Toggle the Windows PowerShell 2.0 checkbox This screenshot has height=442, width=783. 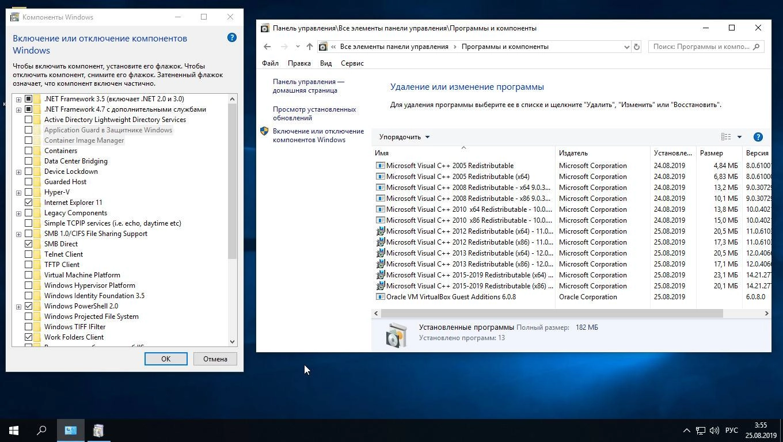(x=28, y=306)
